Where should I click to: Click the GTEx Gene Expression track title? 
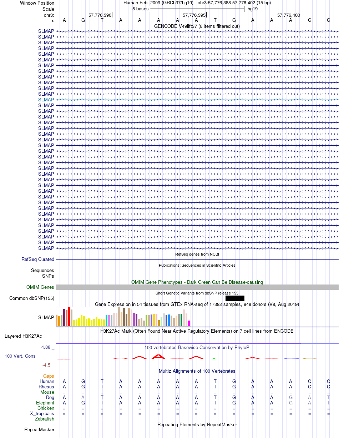click(x=197, y=304)
